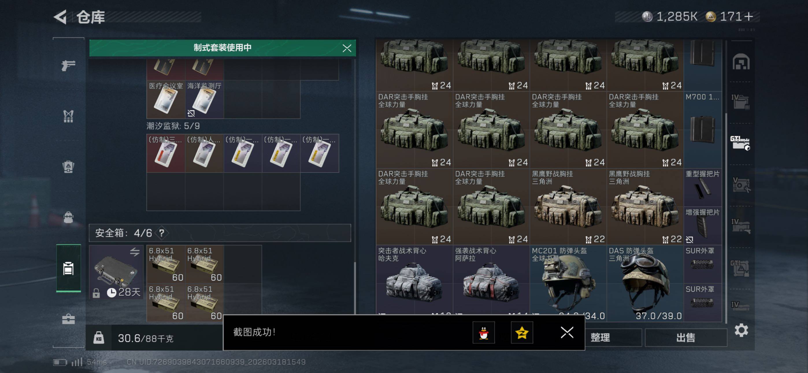Select the MC201 防弹头盔 helmet item
Viewport: 808px width, 373px height.
click(x=568, y=283)
